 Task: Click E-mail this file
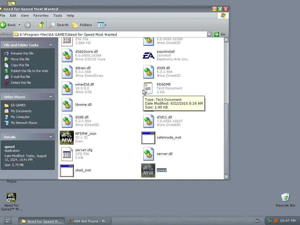[x=20, y=77]
